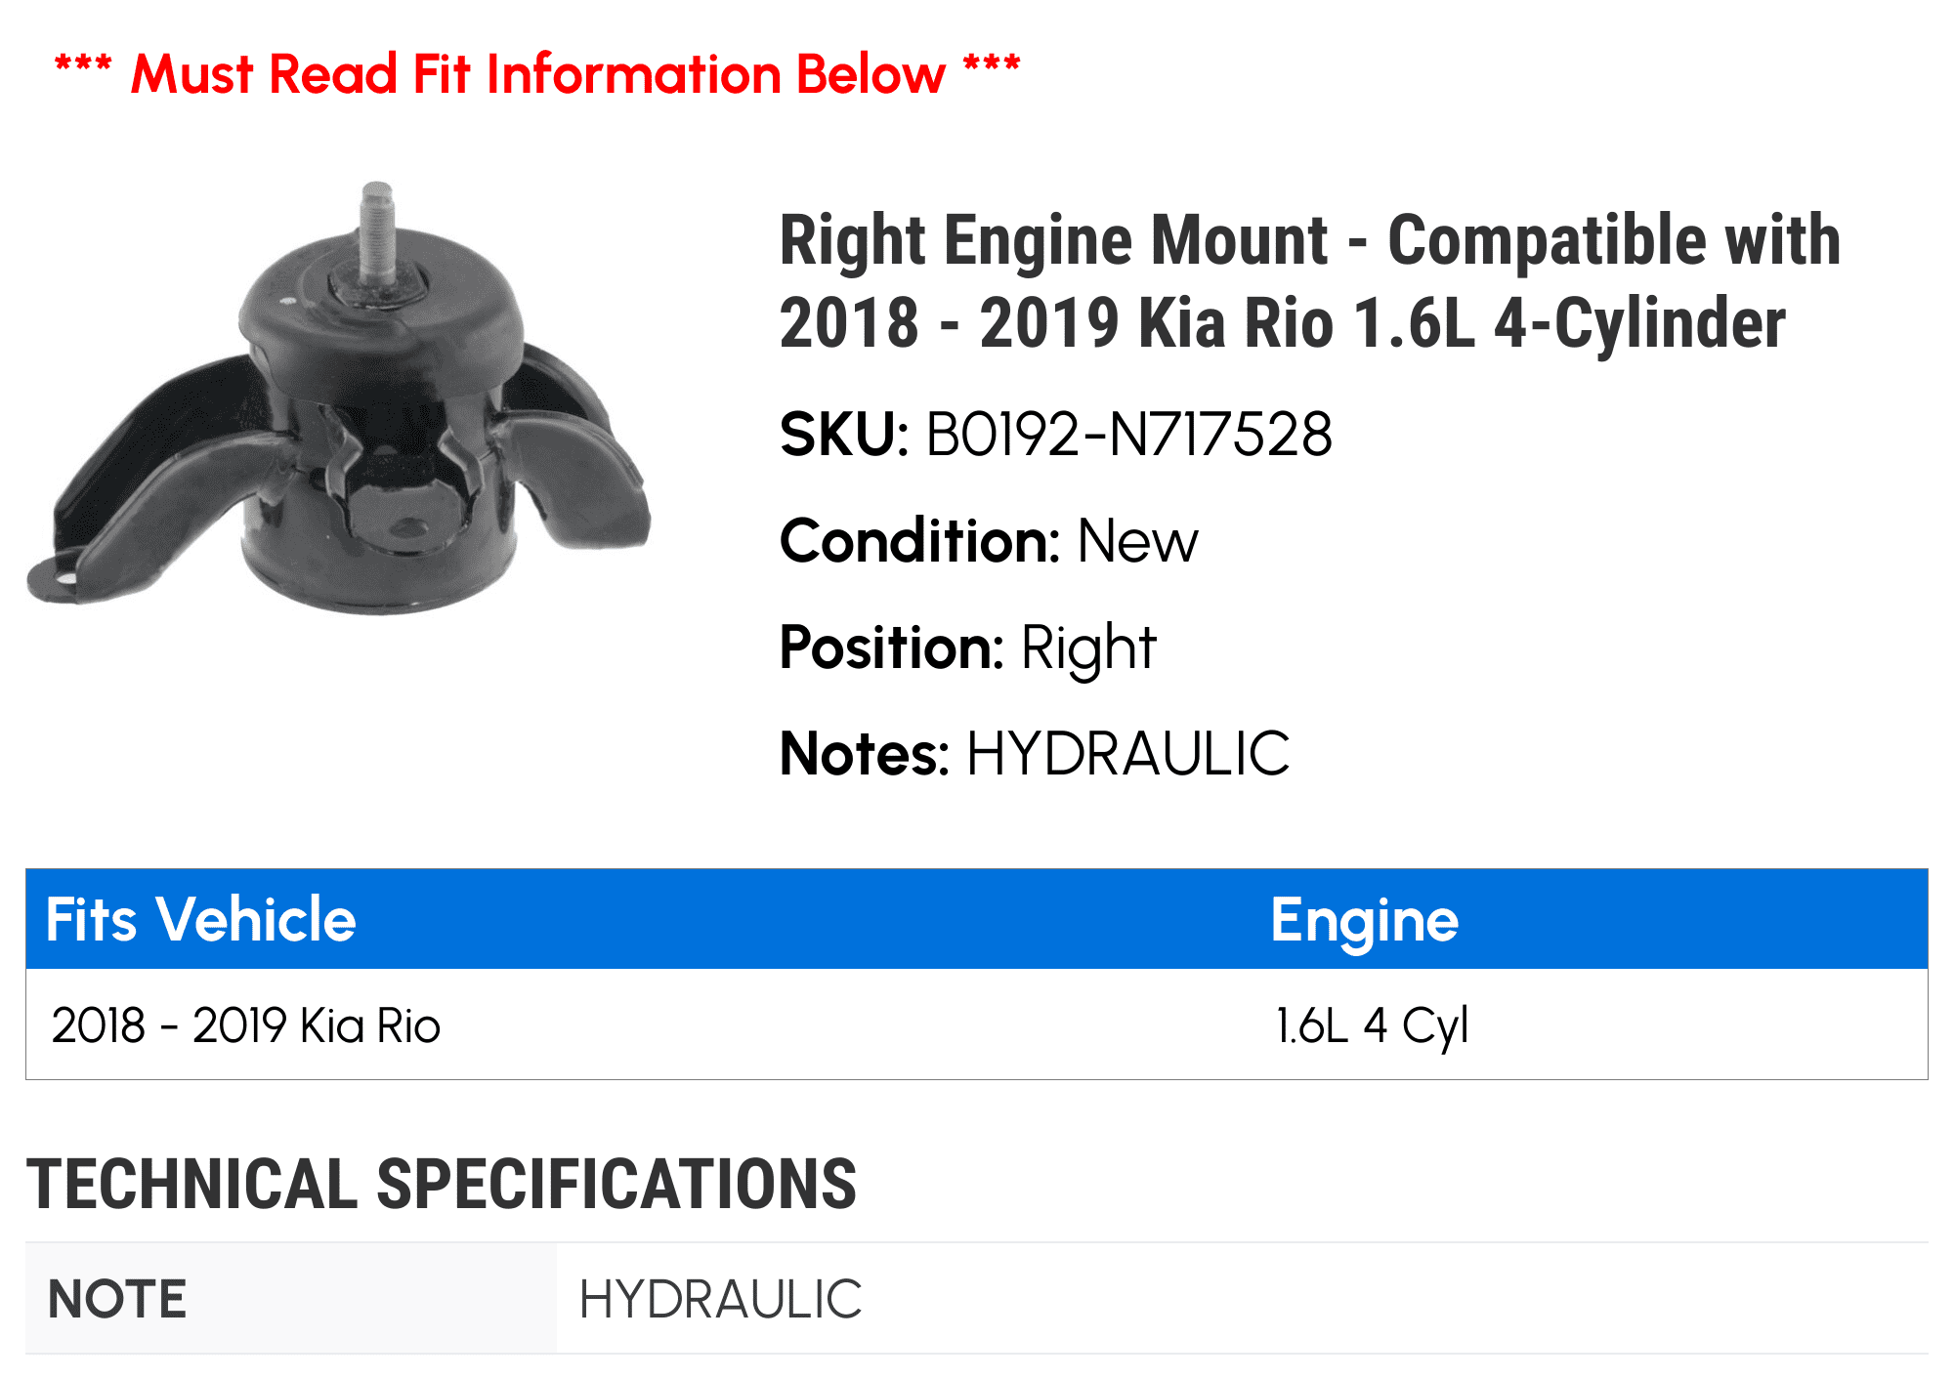
Task: Click the "Condition:" label
Action: click(x=919, y=541)
